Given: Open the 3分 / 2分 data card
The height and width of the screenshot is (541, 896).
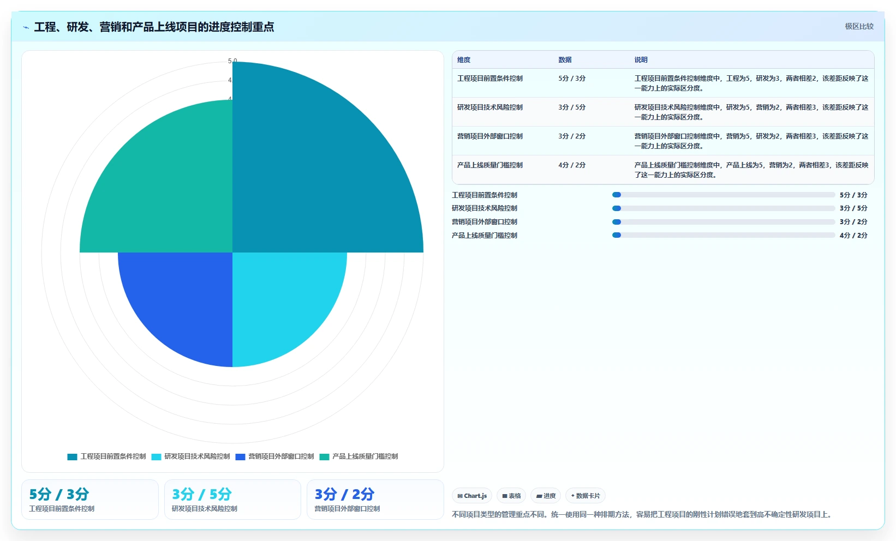Looking at the screenshot, I should 375,500.
